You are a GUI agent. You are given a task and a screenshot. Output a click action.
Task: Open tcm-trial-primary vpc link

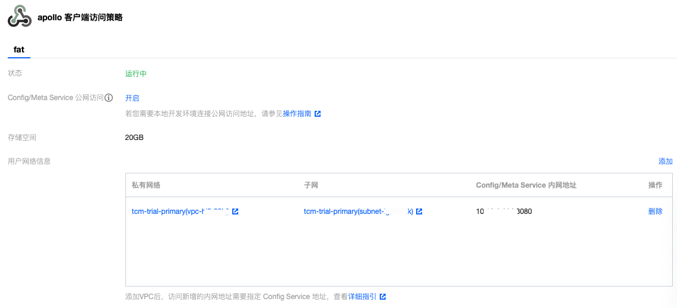180,211
